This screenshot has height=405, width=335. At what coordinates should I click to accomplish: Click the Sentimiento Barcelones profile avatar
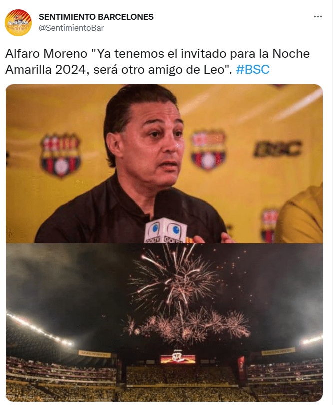click(18, 22)
